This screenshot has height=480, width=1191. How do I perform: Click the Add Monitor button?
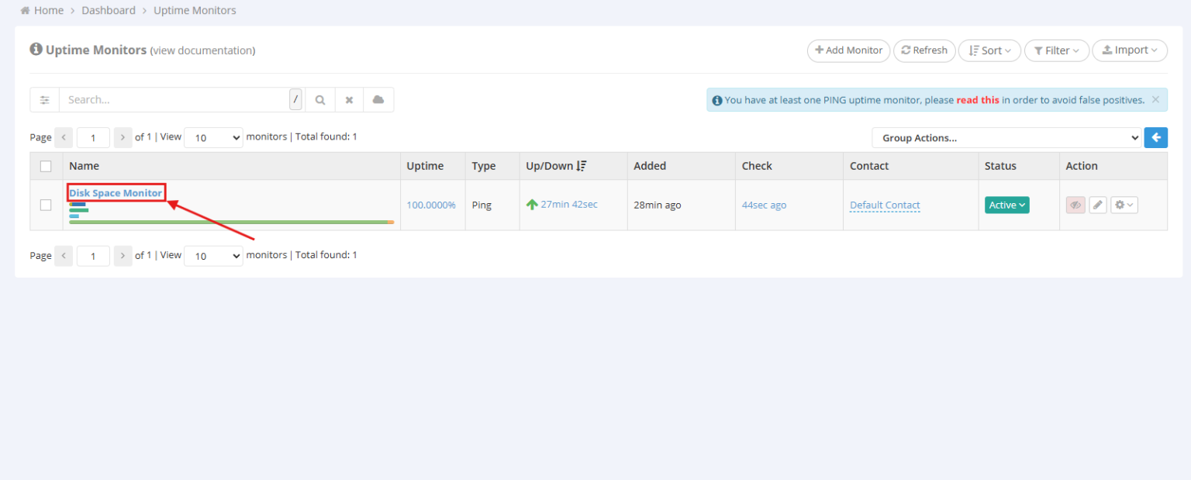coord(848,50)
